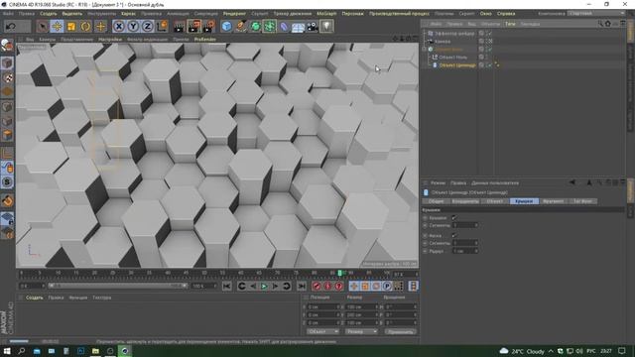Select the highlighted Крышки attribute tab
Viewport: 635px width, 357px height.
[524, 201]
